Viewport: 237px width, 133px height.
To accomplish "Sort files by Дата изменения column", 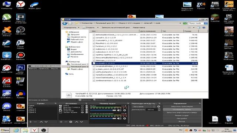I will 150,31.
